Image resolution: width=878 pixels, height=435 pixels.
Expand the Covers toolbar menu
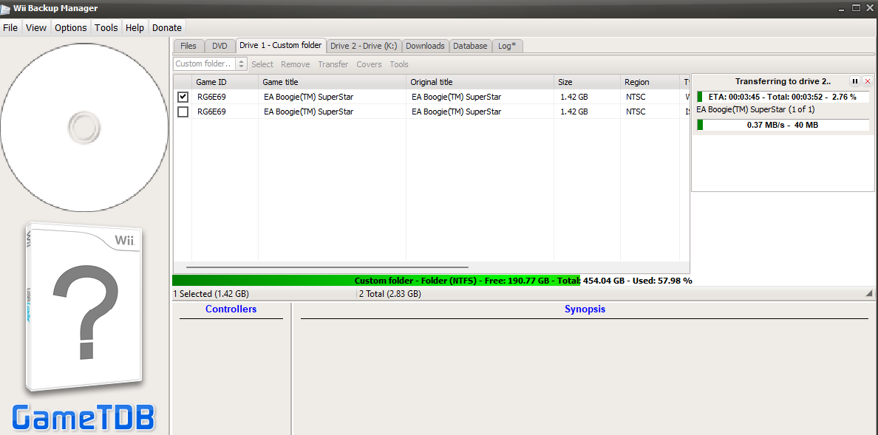click(x=369, y=64)
